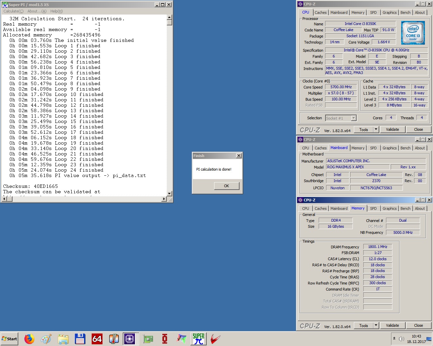
Task: Open Windows Explorer folder icon in taskbar
Action: pyautogui.click(x=63, y=339)
